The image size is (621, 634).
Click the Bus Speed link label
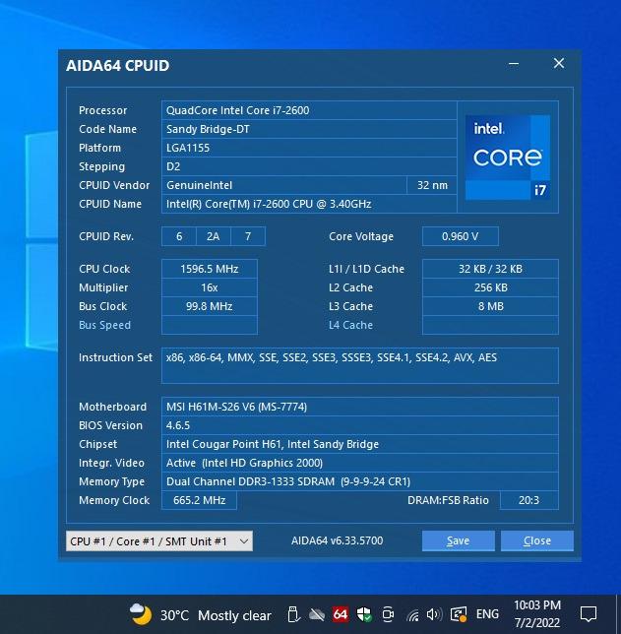click(x=104, y=325)
